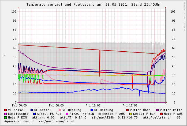Click the AT<2C, FS EIN legend swatch
Image resolution: width=187 pixels, height=126 pixels.
pos(68,114)
